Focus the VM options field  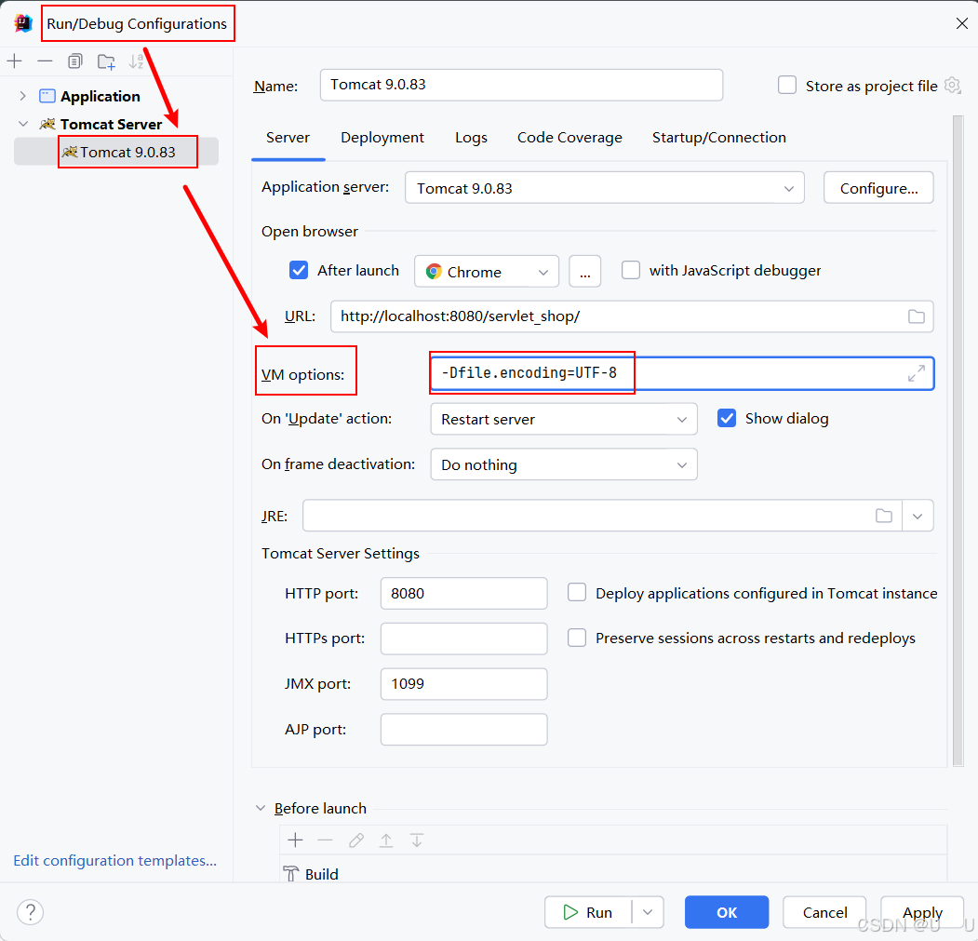pos(682,373)
